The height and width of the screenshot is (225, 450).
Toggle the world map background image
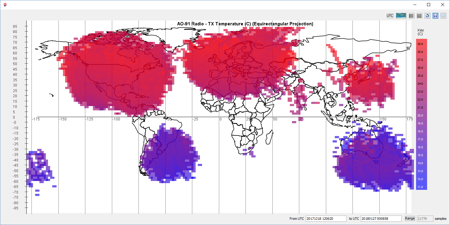(x=401, y=16)
